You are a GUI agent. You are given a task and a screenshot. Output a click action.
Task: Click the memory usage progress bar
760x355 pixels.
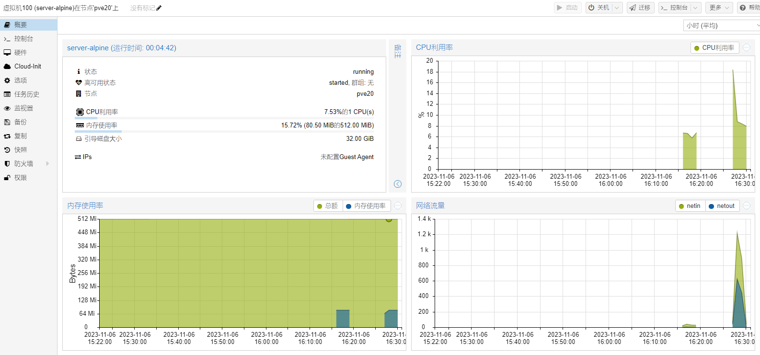tap(224, 131)
